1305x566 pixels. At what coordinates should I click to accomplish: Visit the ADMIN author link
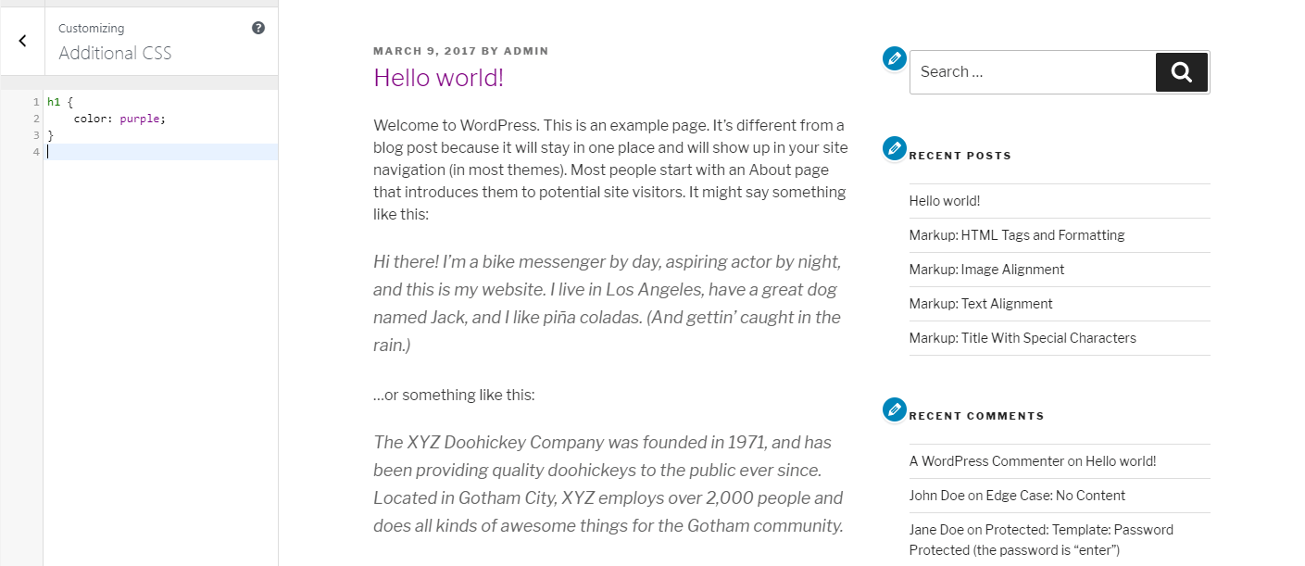point(526,50)
